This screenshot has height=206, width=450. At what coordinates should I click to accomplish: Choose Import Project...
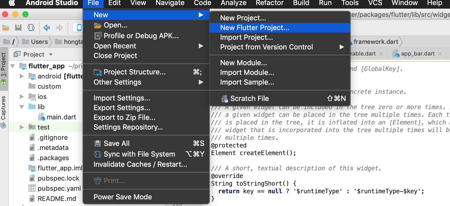click(280, 37)
